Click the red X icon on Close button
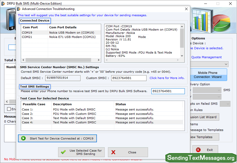This screenshot has width=237, height=163. (x=113, y=152)
